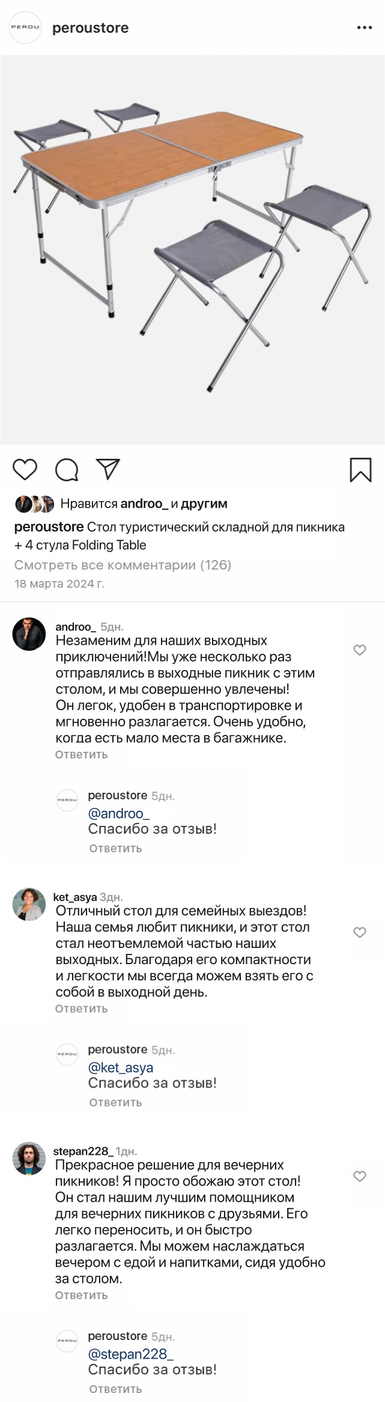This screenshot has width=385, height=1402.
Task: Reply to androo_'s comment
Action: [x=81, y=754]
